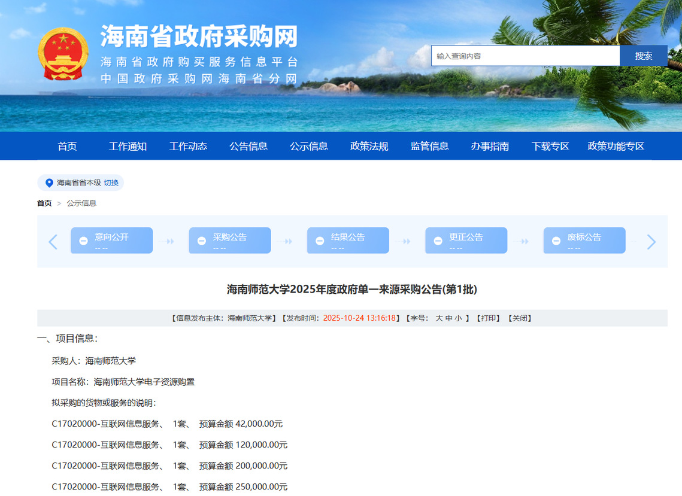Click the search query input field
Screen dimensions: 682x496
point(525,56)
